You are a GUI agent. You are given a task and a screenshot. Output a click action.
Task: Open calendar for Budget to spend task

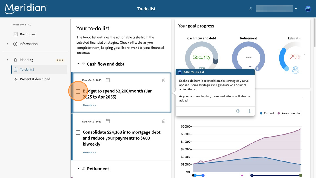(x=108, y=80)
